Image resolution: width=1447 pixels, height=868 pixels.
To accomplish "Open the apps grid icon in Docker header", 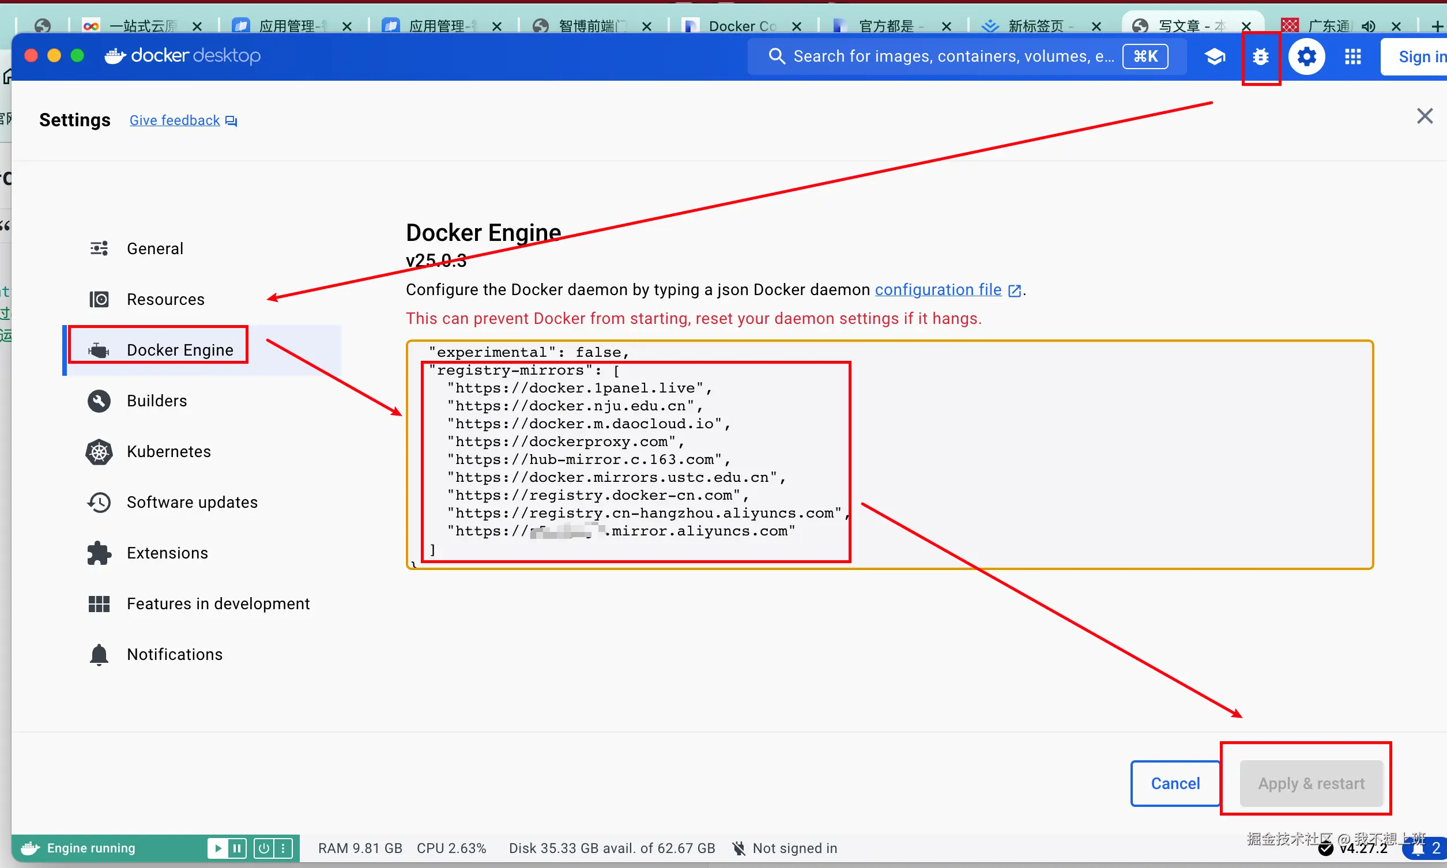I will point(1352,56).
